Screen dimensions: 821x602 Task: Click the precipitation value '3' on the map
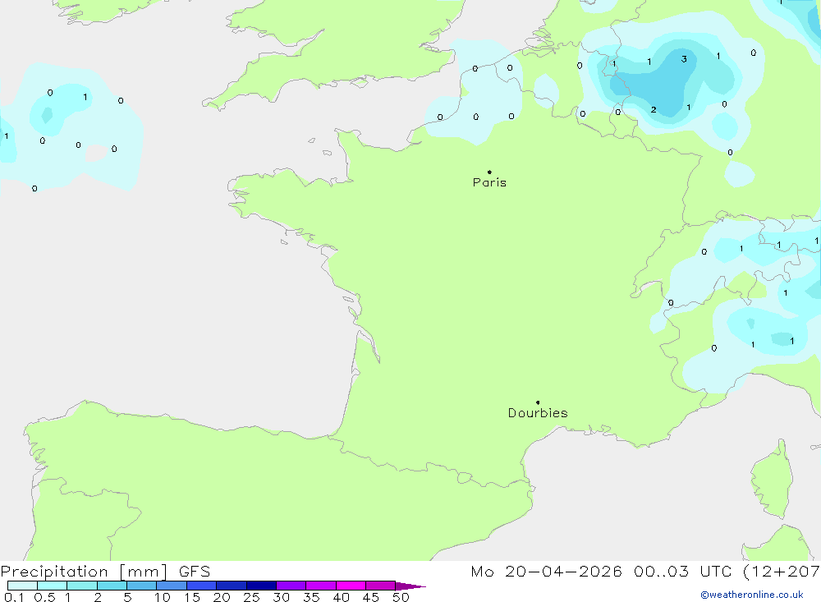click(x=684, y=59)
